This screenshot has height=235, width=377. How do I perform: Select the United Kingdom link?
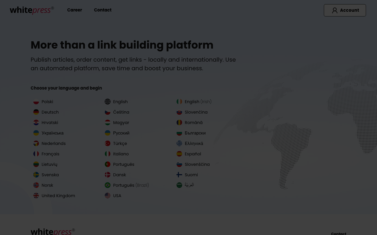[58, 196]
